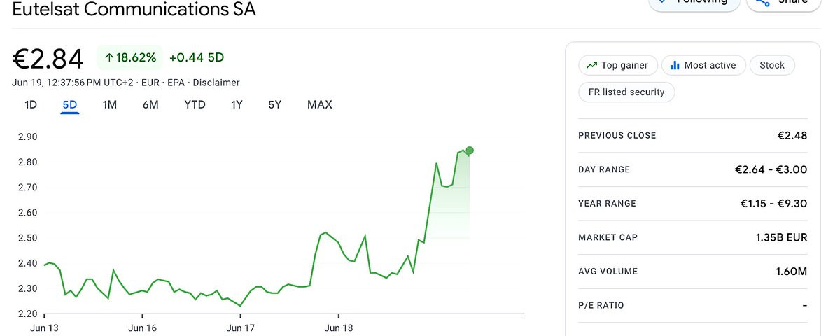
Task: Click the Jun 18 axis marker
Action: click(338, 327)
